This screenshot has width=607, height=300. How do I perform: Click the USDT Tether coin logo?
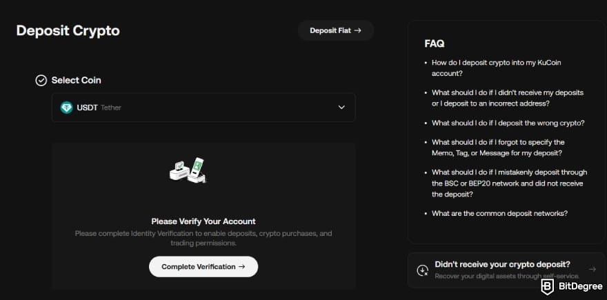(67, 108)
